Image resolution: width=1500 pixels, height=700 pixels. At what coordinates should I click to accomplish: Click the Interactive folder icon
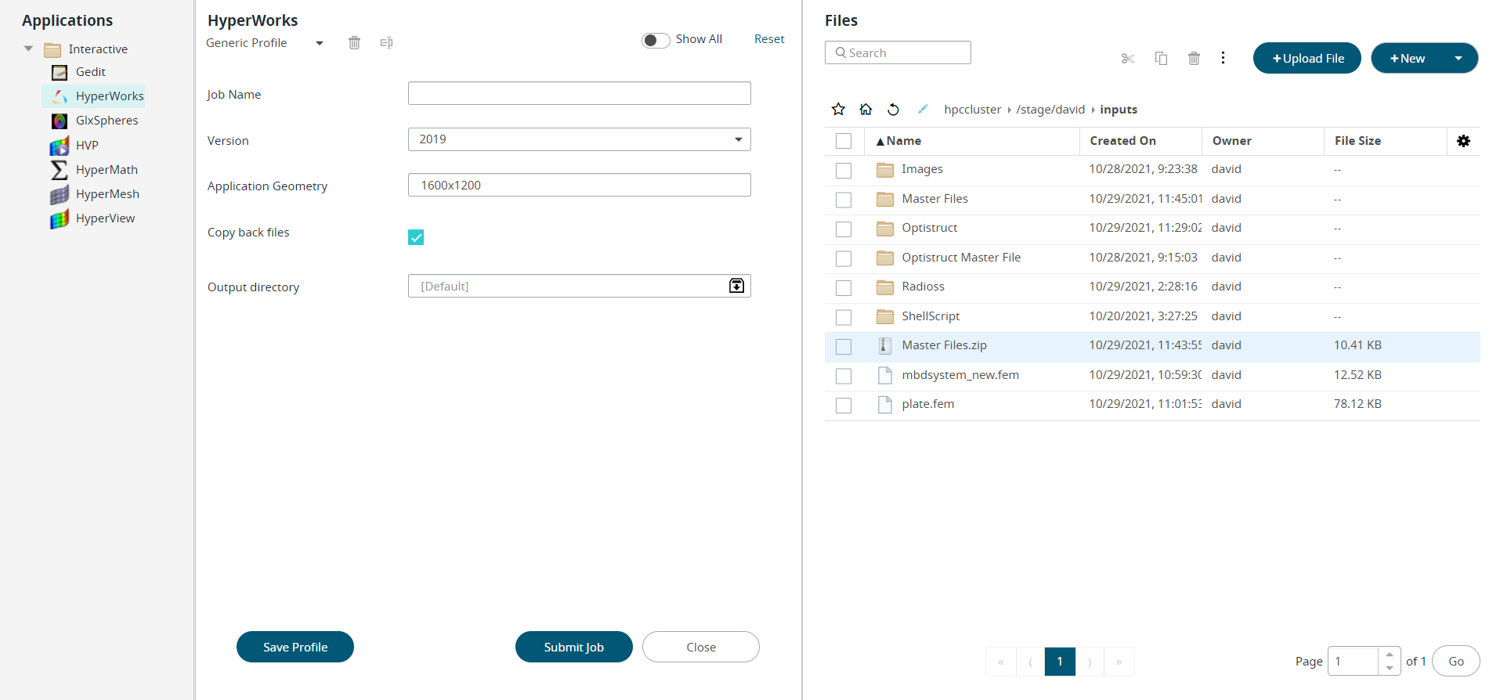pyautogui.click(x=52, y=49)
